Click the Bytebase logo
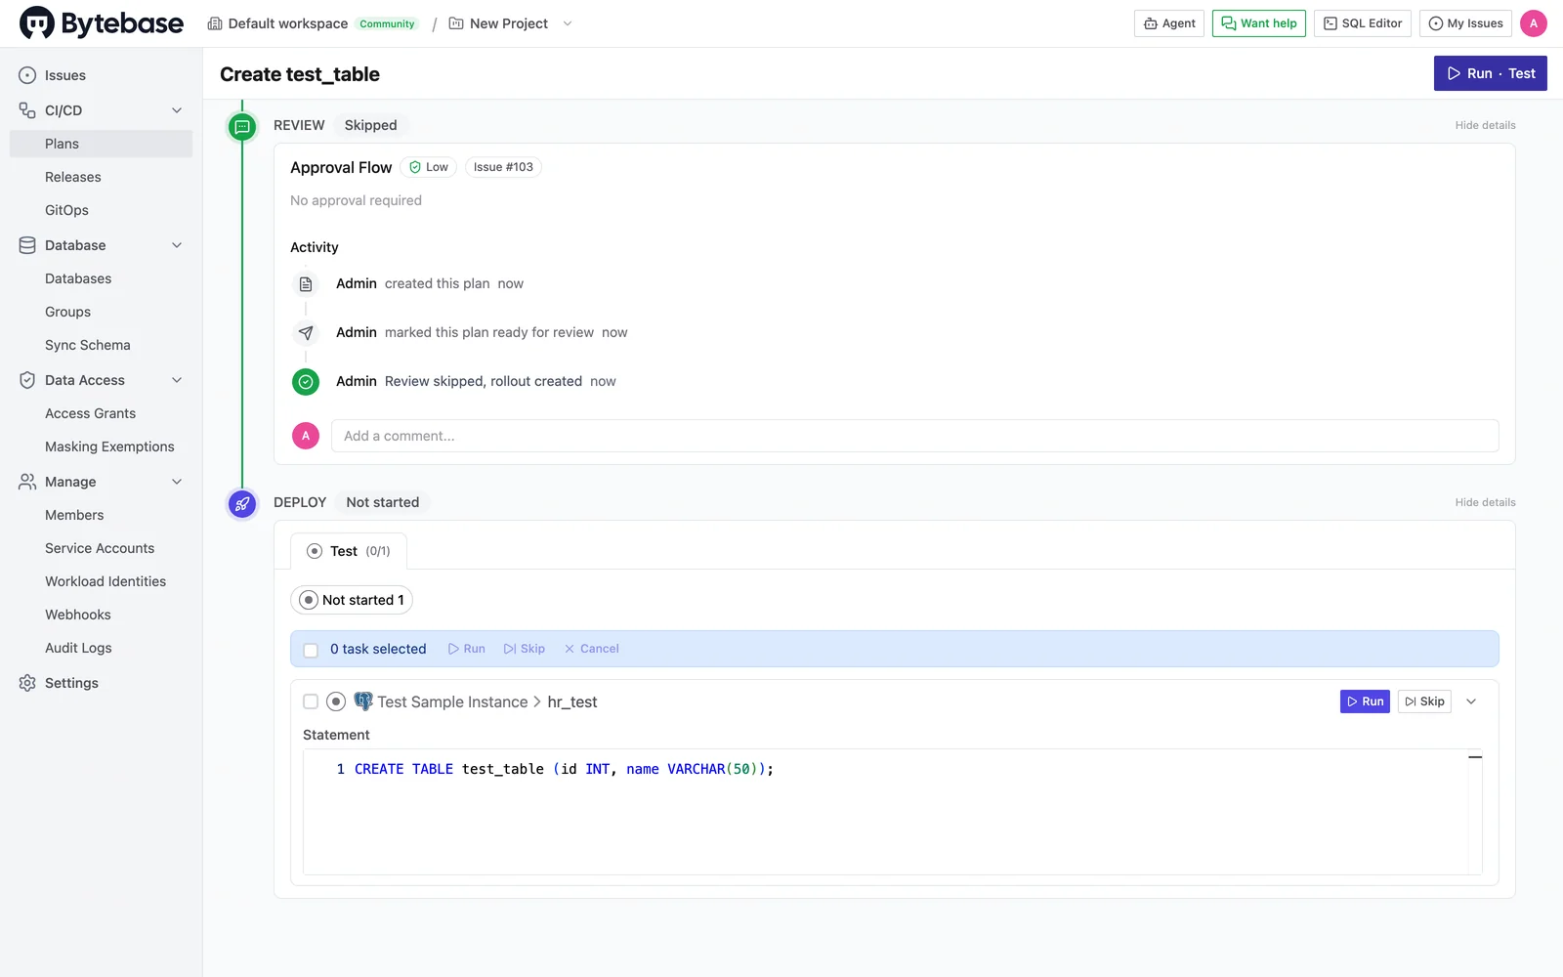 pos(102,23)
